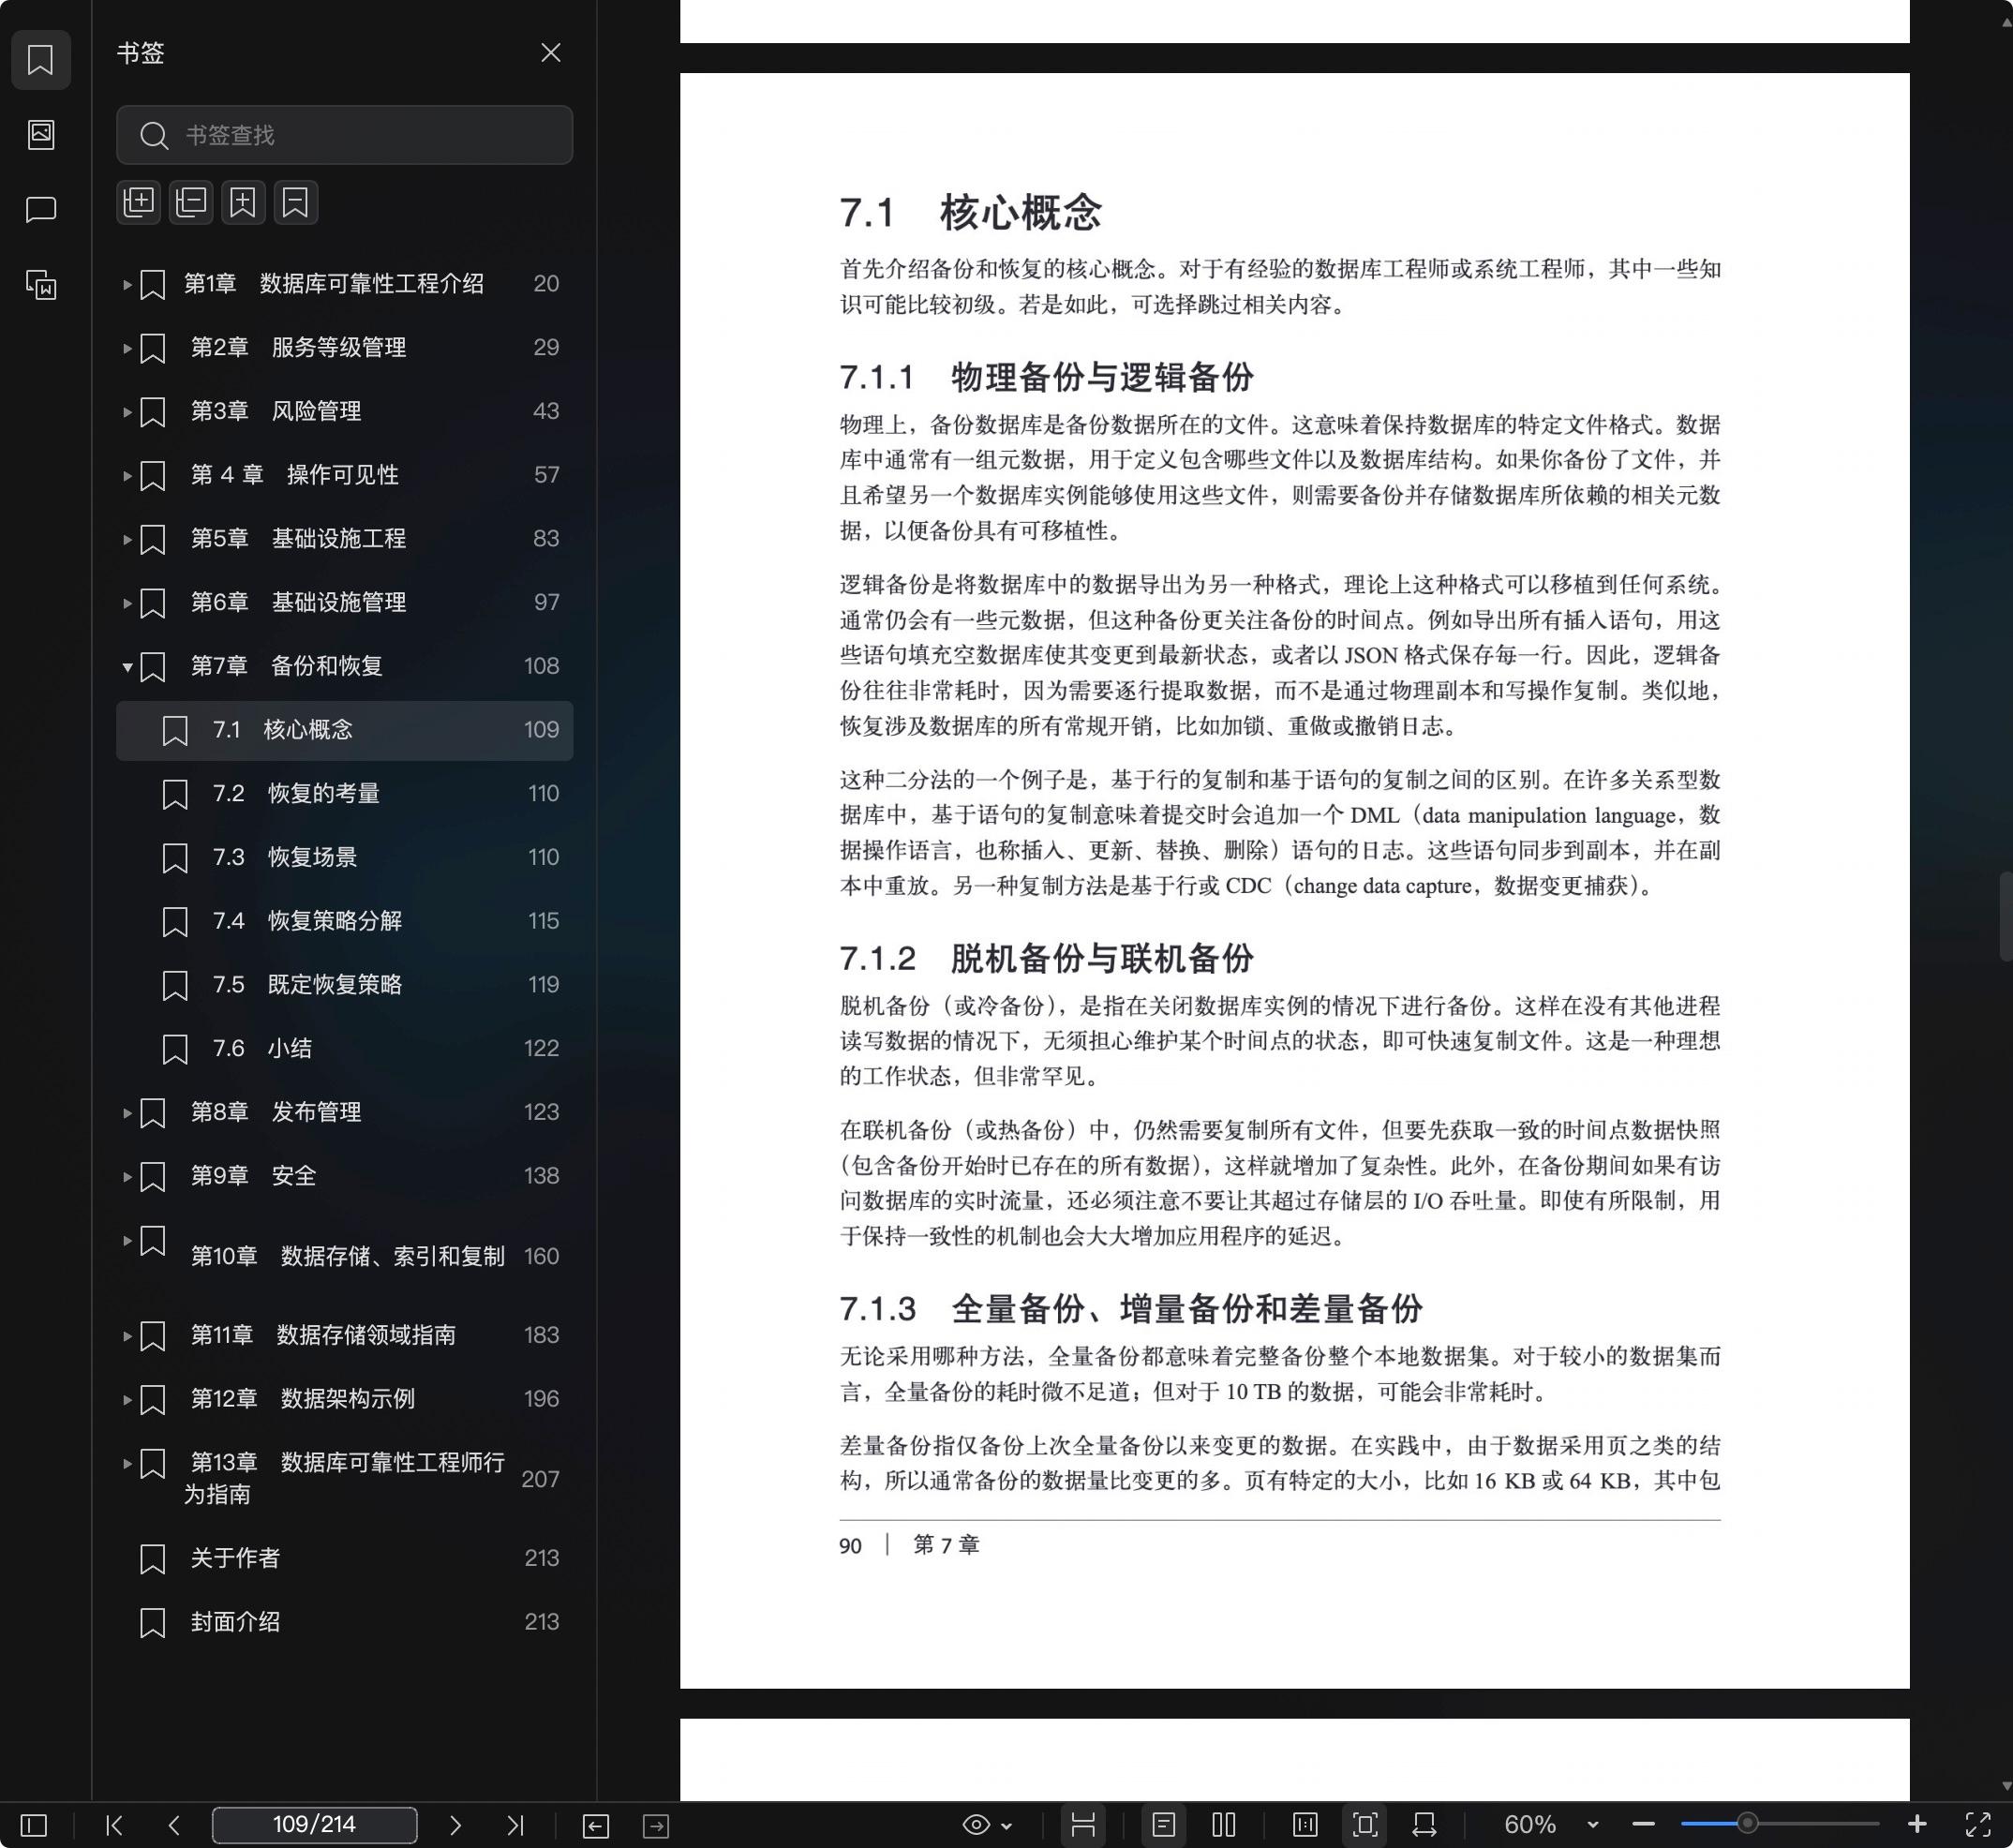Open the eye mode dropdown arrow

tap(1007, 1826)
